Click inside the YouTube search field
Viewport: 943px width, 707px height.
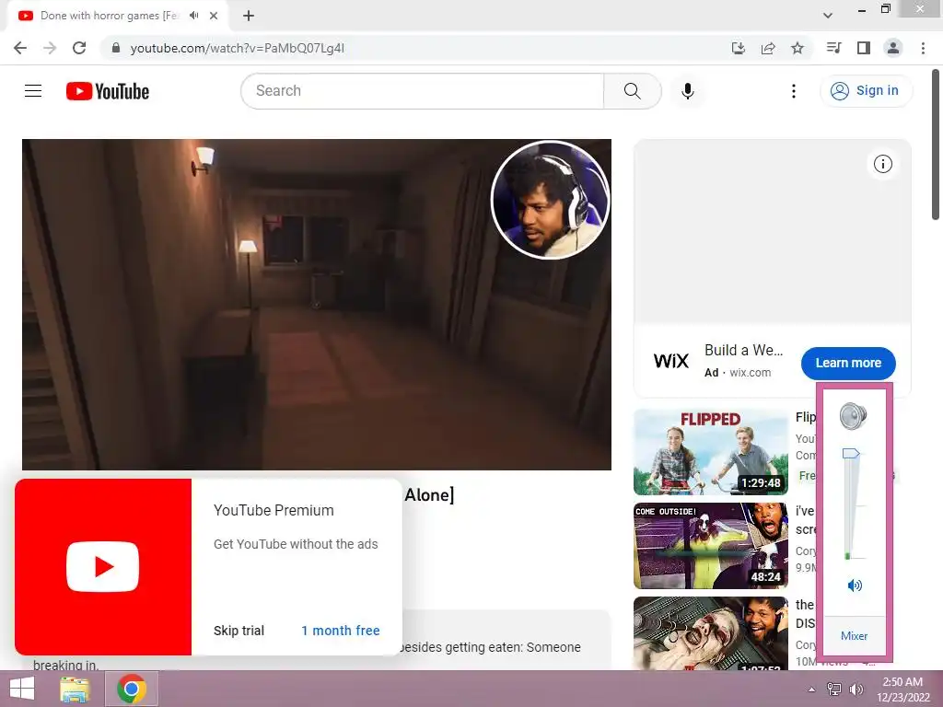click(x=422, y=91)
